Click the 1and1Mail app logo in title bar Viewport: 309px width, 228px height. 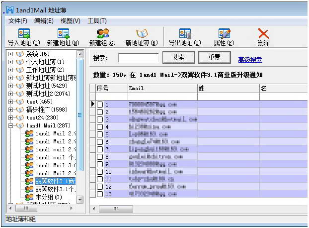pyautogui.click(x=10, y=10)
